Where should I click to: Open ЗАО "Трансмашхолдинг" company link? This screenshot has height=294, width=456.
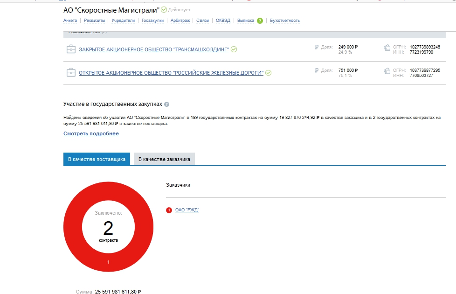(154, 49)
